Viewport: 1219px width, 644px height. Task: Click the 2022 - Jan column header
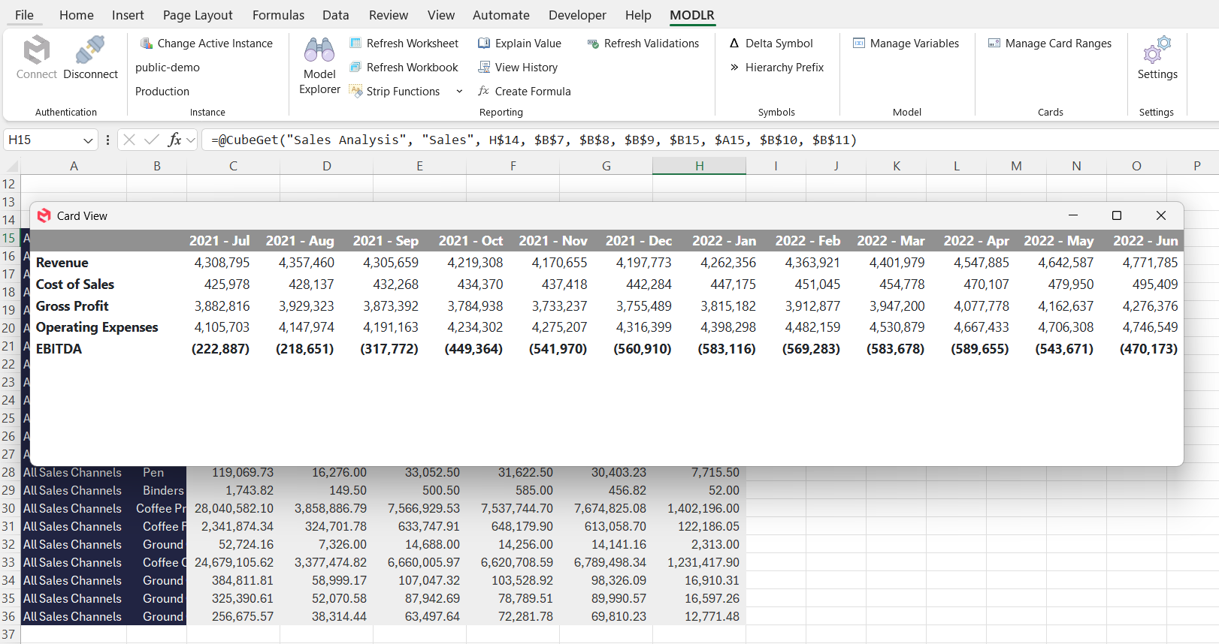724,241
